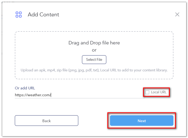Click inside the dashed drag and drop area
Image resolution: width=188 pixels, height=138 pixels.
[94, 55]
